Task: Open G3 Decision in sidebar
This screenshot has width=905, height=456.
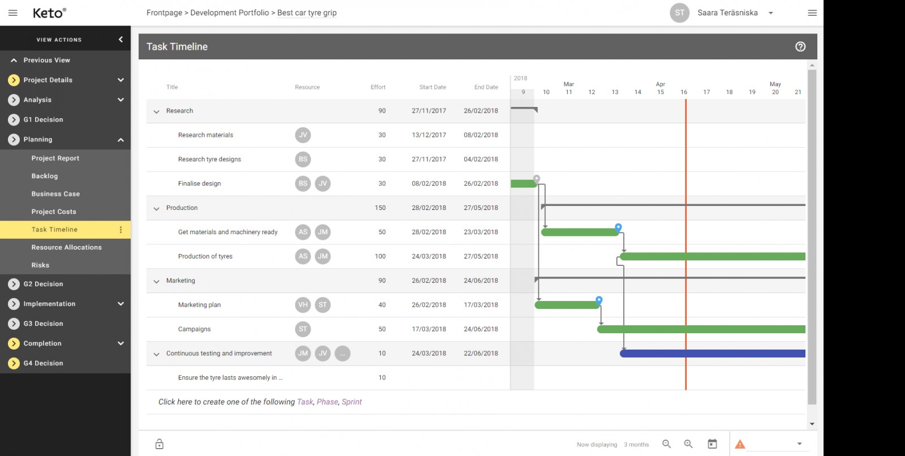Action: [x=43, y=324]
